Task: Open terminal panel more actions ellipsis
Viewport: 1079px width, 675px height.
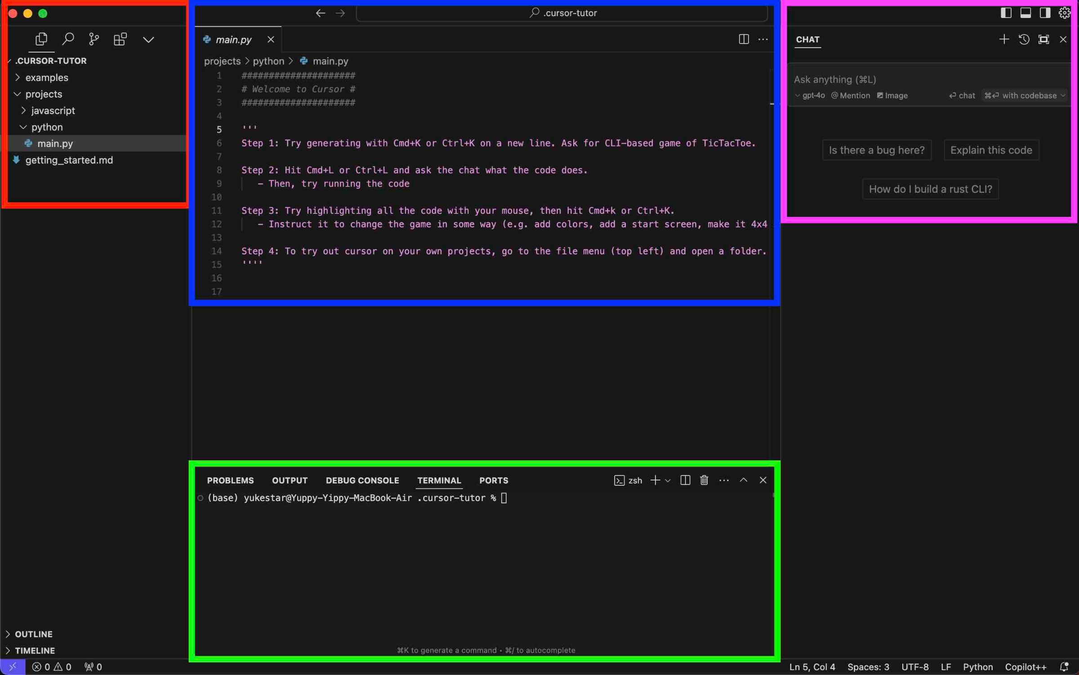Action: click(x=724, y=480)
